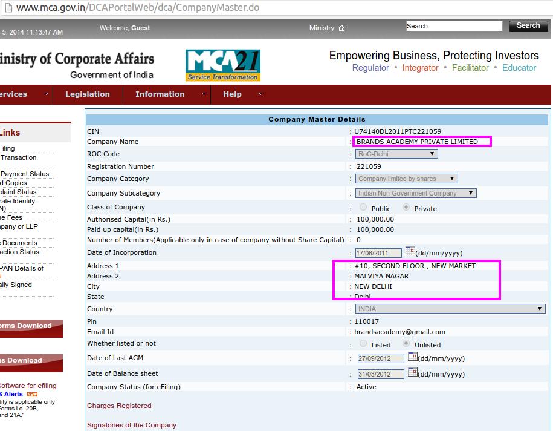This screenshot has height=431, width=553.
Task: Open the Company Category dropdown
Action: point(406,179)
